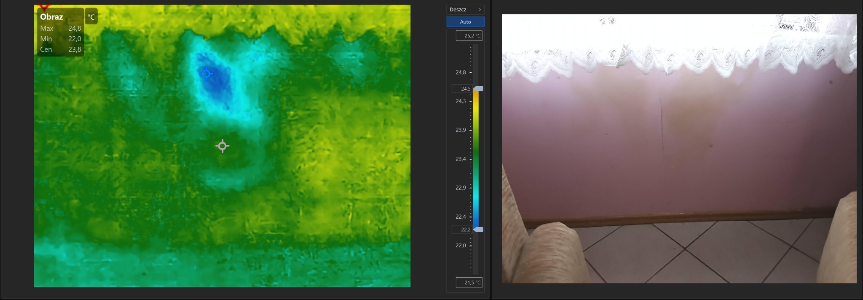The height and width of the screenshot is (300, 863).
Task: Click the color palette bar of the scale
Action: click(476, 159)
